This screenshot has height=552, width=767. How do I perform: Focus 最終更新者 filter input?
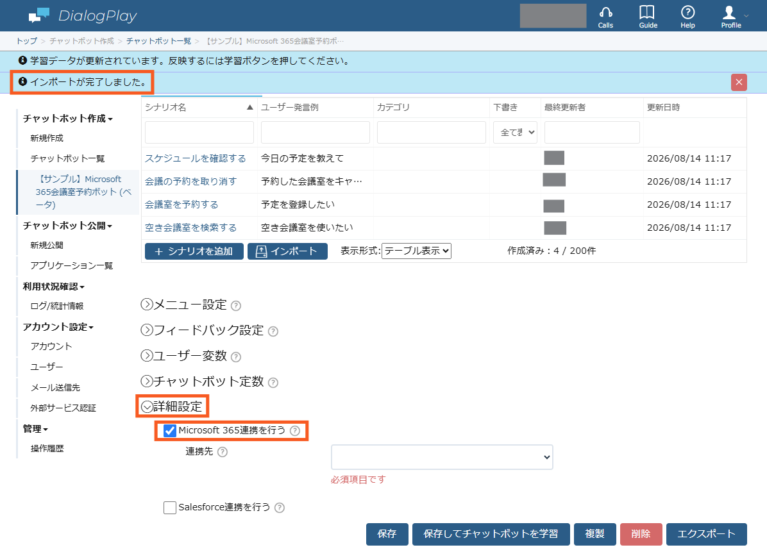tap(592, 133)
